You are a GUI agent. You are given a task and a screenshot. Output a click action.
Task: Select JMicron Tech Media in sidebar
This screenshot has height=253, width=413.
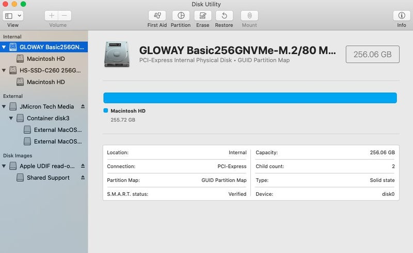click(x=44, y=107)
